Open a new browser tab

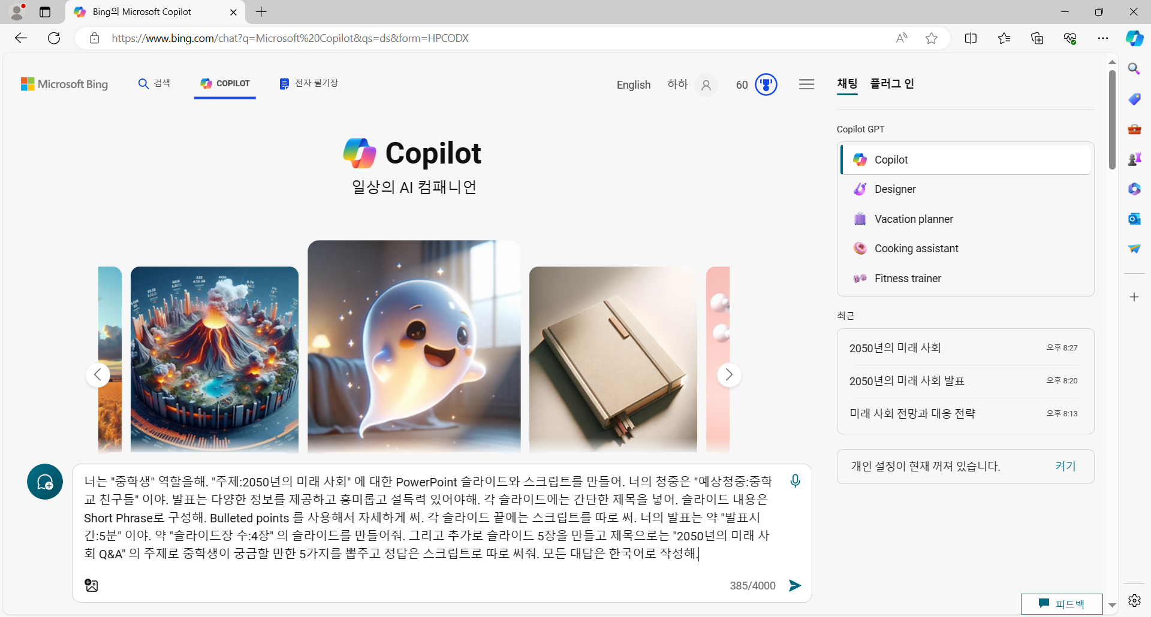(x=261, y=12)
